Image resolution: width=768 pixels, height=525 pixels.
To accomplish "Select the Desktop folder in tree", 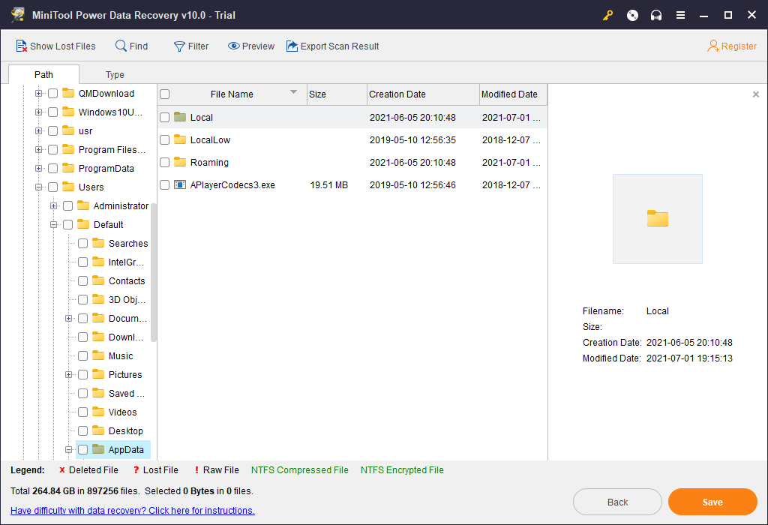I will point(126,431).
